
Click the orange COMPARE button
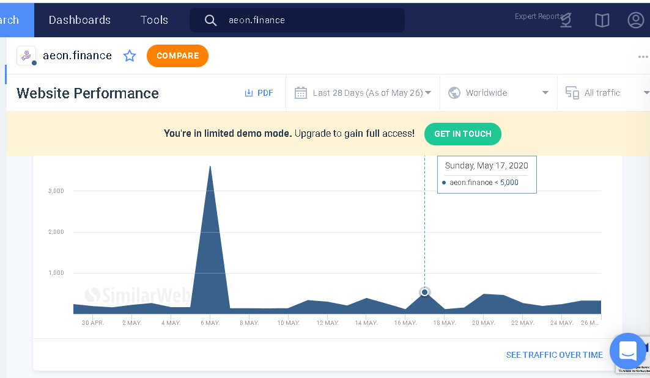177,56
